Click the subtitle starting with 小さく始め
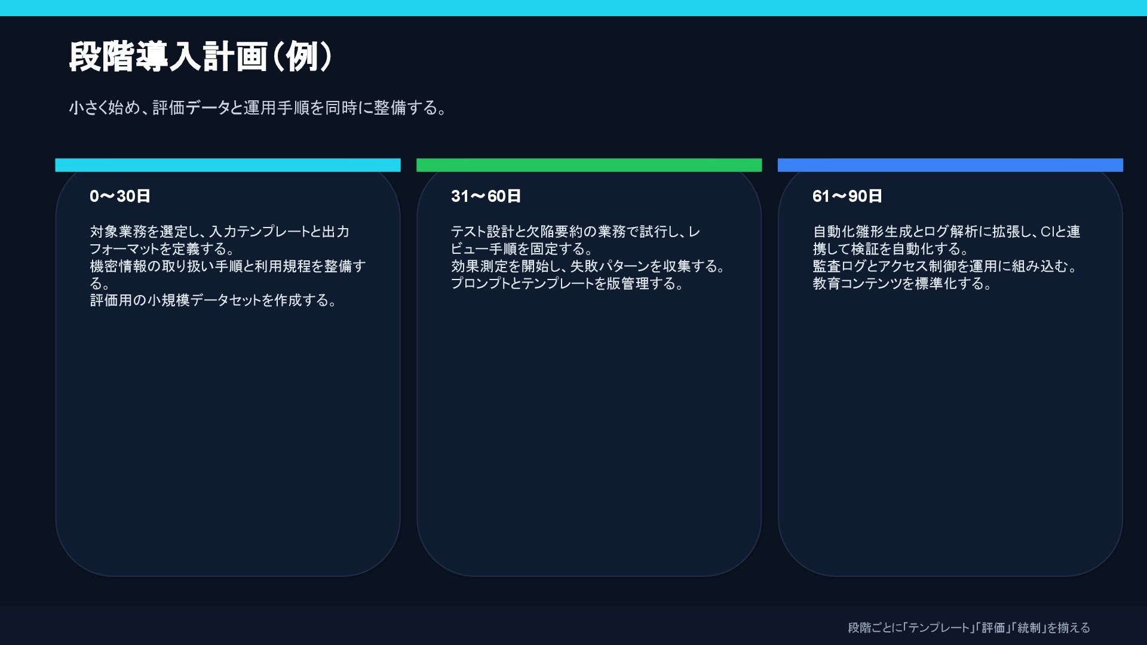Image resolution: width=1147 pixels, height=645 pixels. [x=257, y=108]
